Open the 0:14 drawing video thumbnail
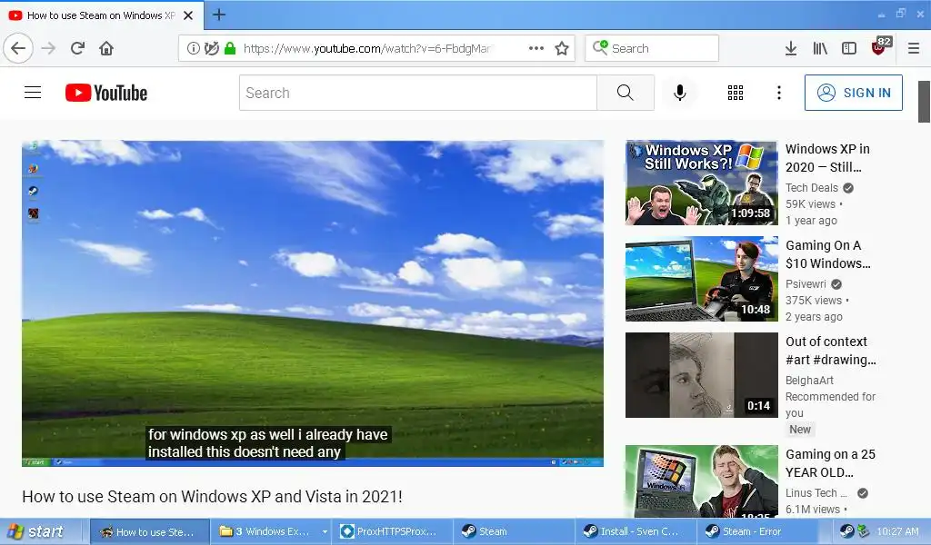 coord(701,375)
